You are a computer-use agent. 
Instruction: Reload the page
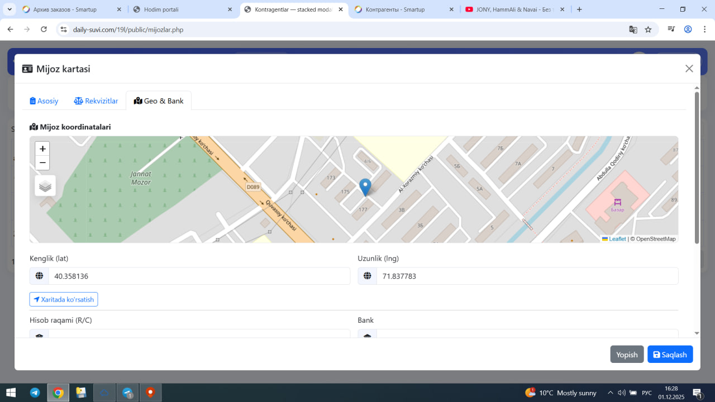point(44,30)
